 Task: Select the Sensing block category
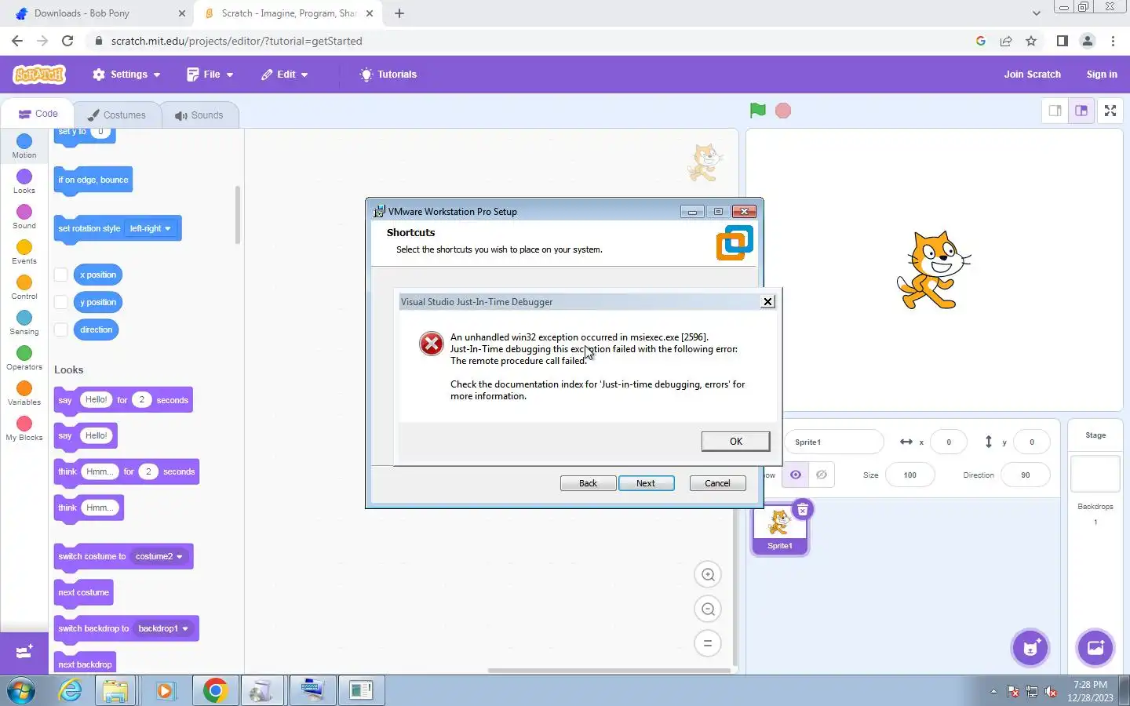pos(24,322)
